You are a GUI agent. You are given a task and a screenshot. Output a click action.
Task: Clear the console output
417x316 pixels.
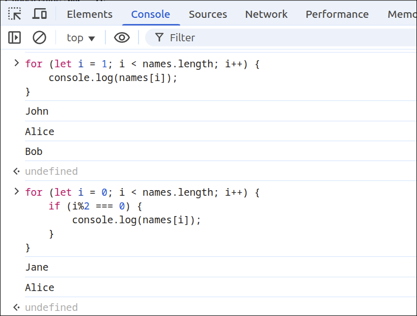[x=39, y=37]
